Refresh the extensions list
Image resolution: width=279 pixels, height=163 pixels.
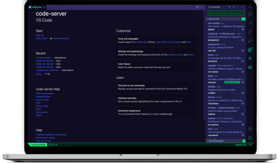[234, 7]
